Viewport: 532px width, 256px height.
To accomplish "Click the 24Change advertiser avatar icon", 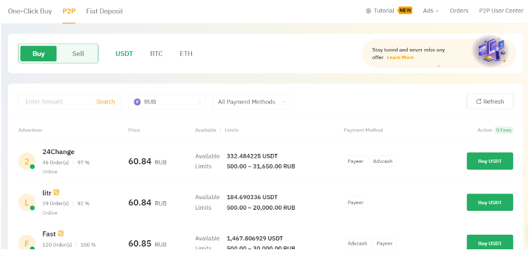I will point(26,161).
